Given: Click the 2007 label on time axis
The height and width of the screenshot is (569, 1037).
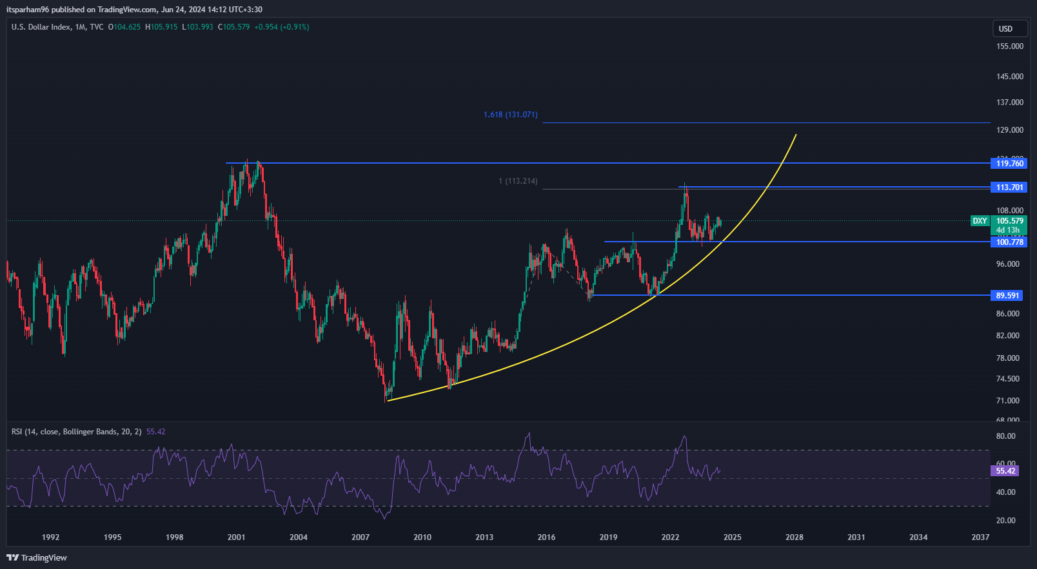Looking at the screenshot, I should [x=360, y=537].
